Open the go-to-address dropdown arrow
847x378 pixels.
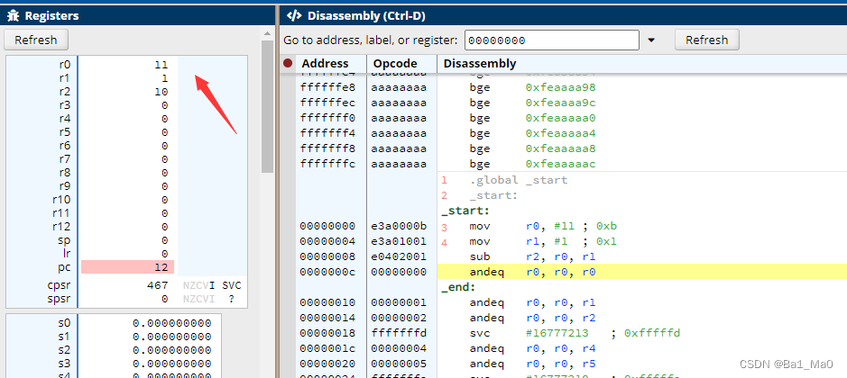coord(651,40)
